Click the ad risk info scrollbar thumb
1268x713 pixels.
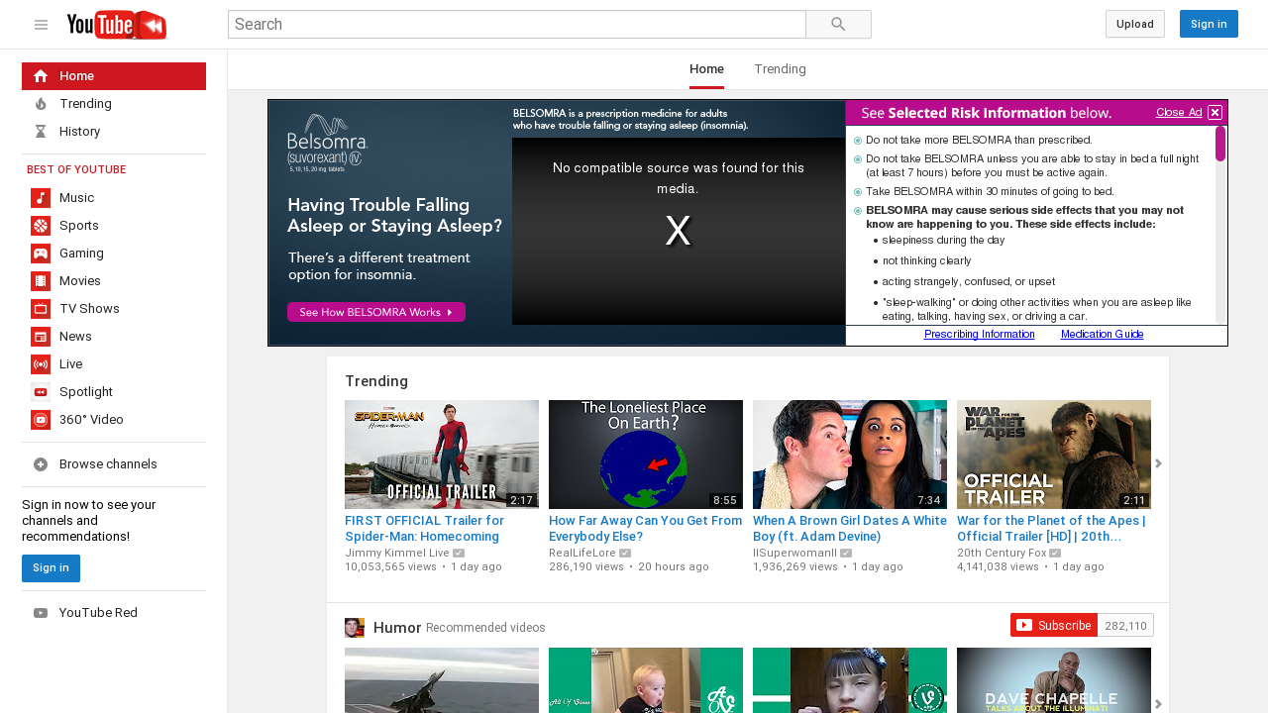[1220, 144]
